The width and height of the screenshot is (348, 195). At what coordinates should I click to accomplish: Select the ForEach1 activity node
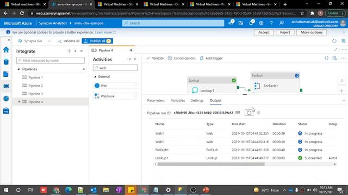coord(275,83)
